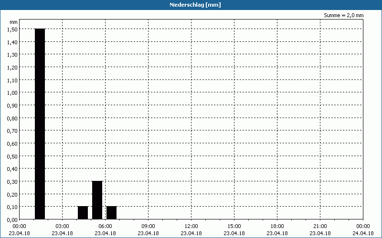Select the 24.04.18 date label

click(x=363, y=233)
